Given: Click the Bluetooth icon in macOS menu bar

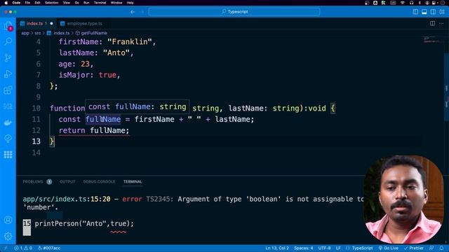Looking at the screenshot, I should click(420, 3).
